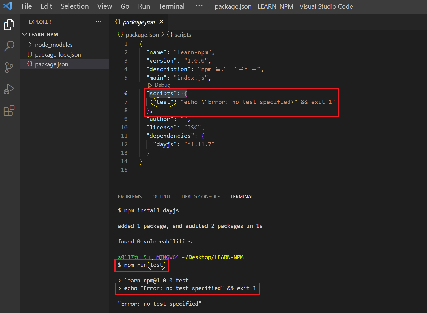
Task: Click the VS Code logo icon
Action: tap(8, 6)
